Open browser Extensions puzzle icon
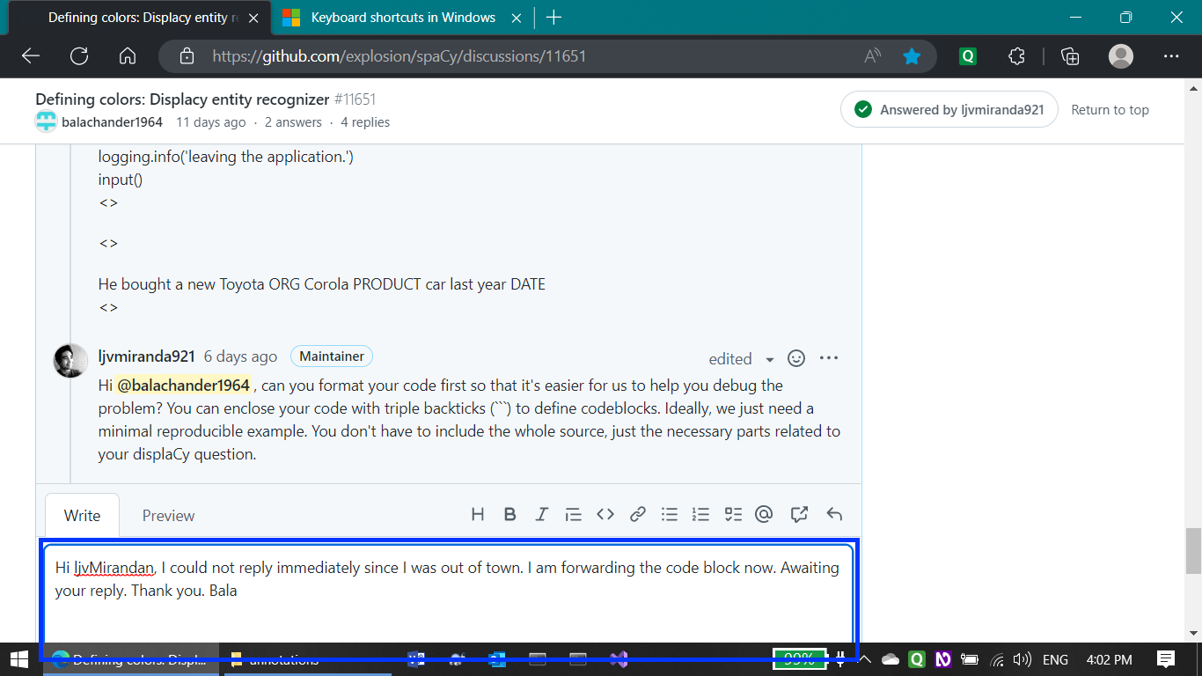 1016,56
